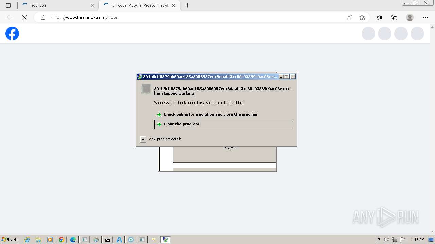This screenshot has height=244, width=435.
Task: Open Action Center flag icon
Action: coord(403,240)
